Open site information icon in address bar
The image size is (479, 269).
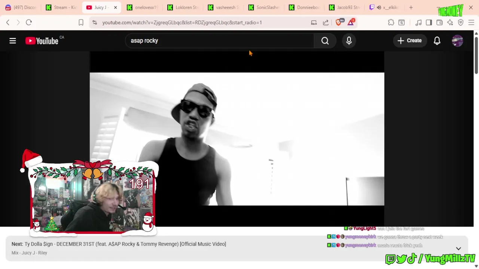pos(95,22)
